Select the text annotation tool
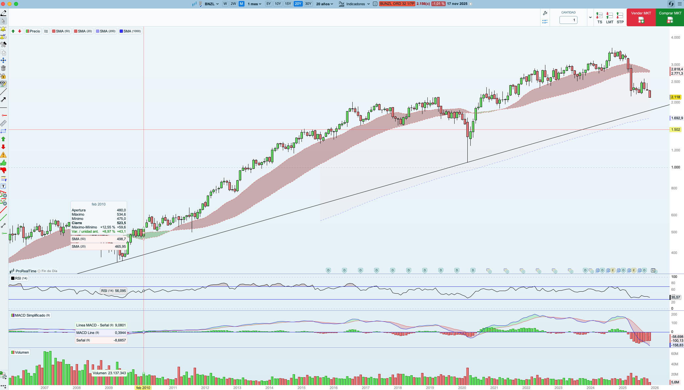This screenshot has height=390, width=684. click(3, 186)
